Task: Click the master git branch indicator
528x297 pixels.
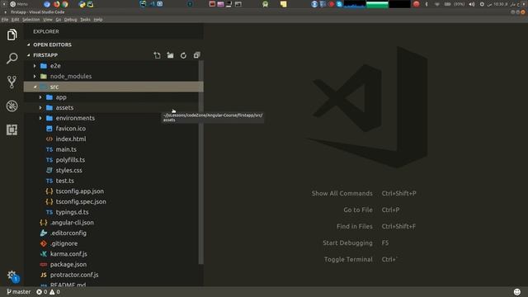Action: 18,292
